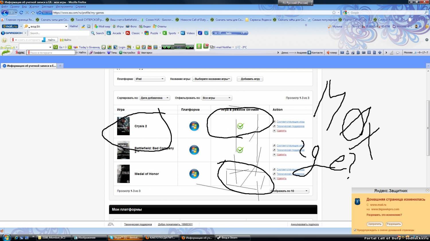Open the Puzzle games category
This screenshot has height=241, width=430.
tap(152, 33)
